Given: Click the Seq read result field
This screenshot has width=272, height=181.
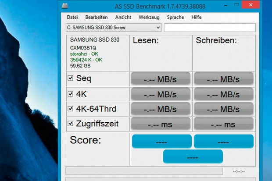Looking at the screenshot, I should point(161,79).
